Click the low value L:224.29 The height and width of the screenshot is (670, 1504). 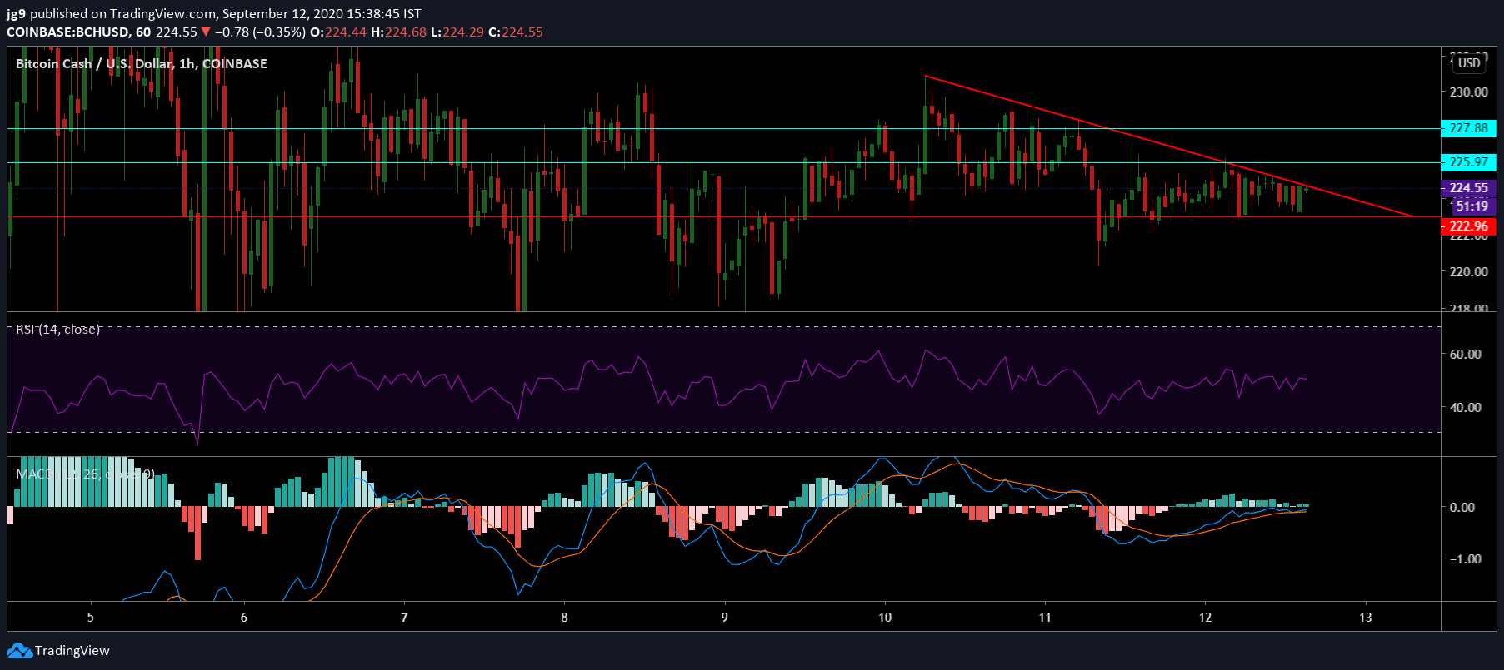tap(457, 32)
